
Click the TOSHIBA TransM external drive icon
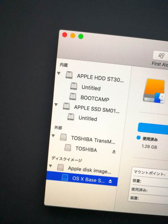63,137
